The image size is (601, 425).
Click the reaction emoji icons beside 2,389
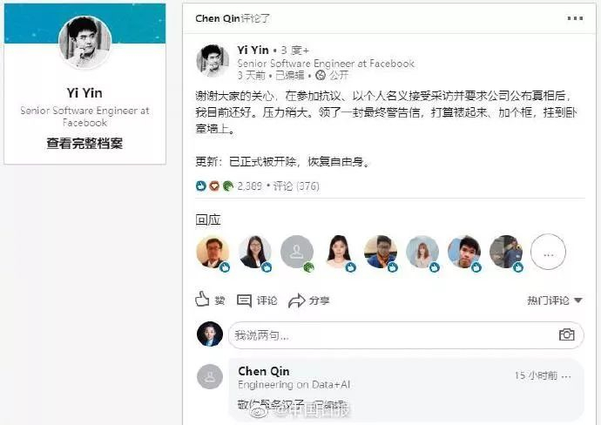214,186
